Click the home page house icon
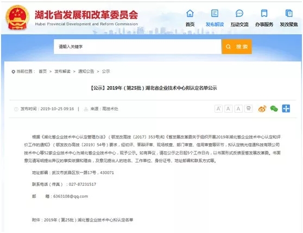303x233 pixels. coord(190,14)
